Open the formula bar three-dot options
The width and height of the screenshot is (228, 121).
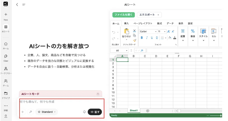click(x=131, y=51)
